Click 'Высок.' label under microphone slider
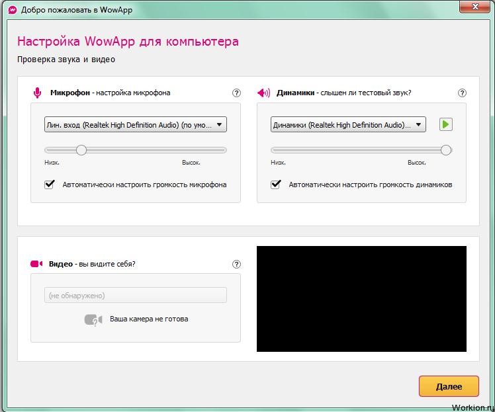 click(191, 163)
